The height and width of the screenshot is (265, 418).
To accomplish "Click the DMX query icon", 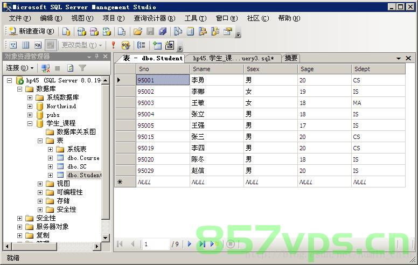I will pyautogui.click(x=94, y=31).
